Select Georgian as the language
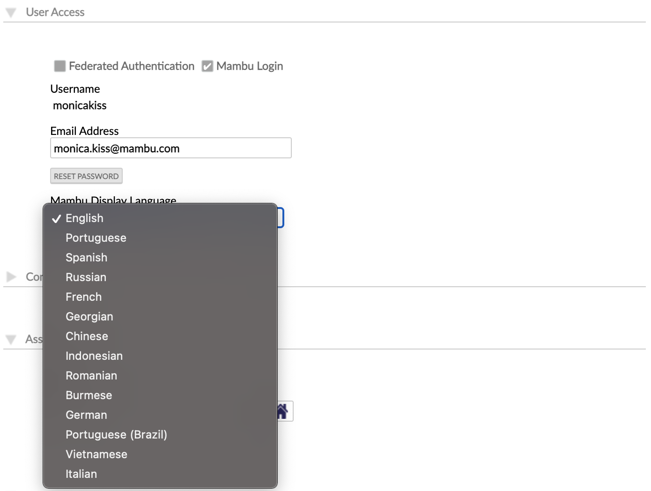 tap(89, 316)
